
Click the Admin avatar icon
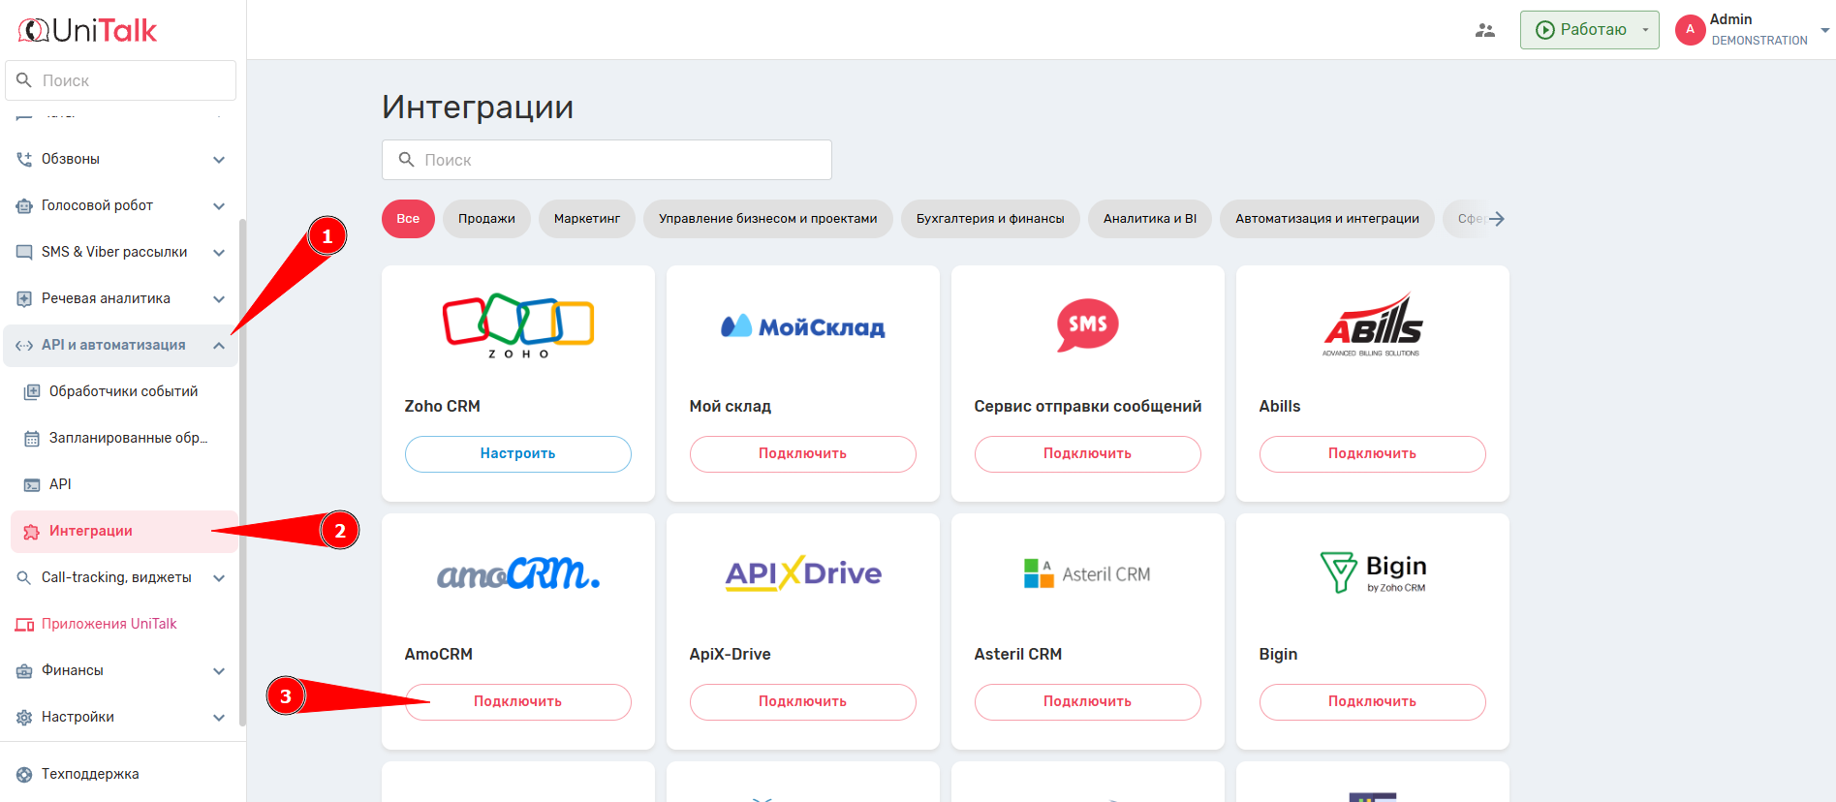(1690, 30)
